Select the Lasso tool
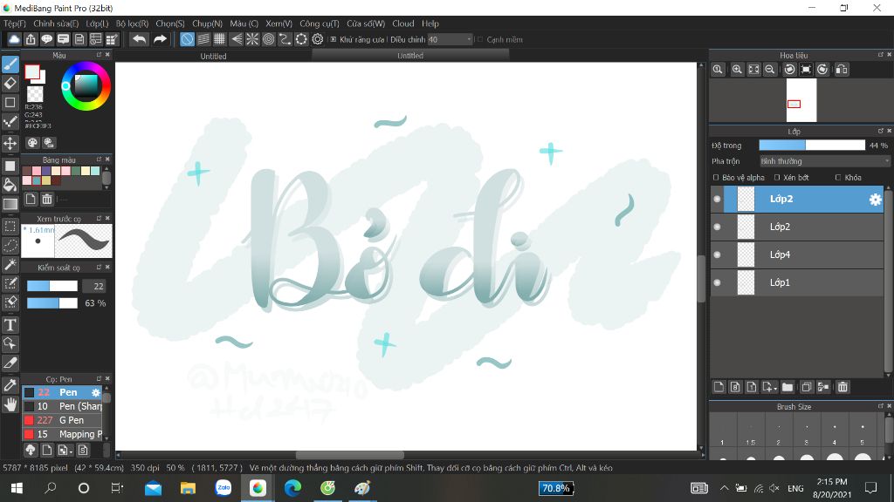This screenshot has width=894, height=502. tap(10, 245)
